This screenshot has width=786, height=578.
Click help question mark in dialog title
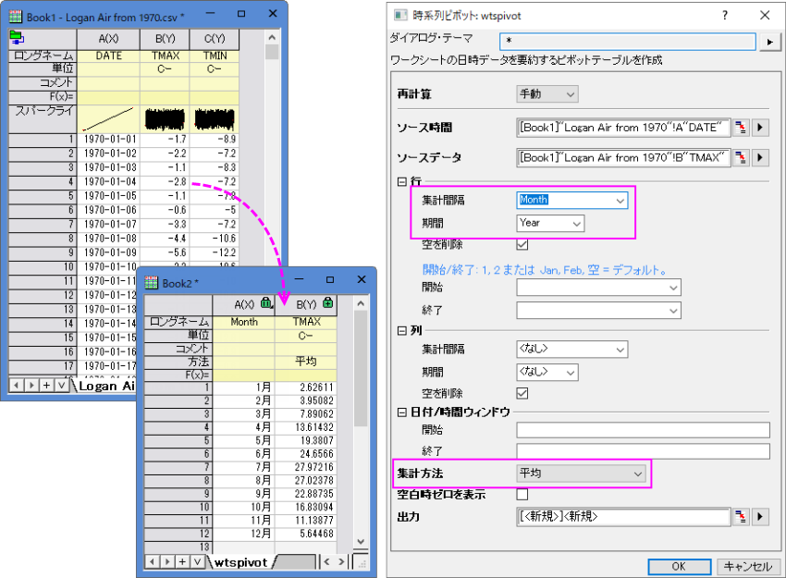tap(724, 16)
